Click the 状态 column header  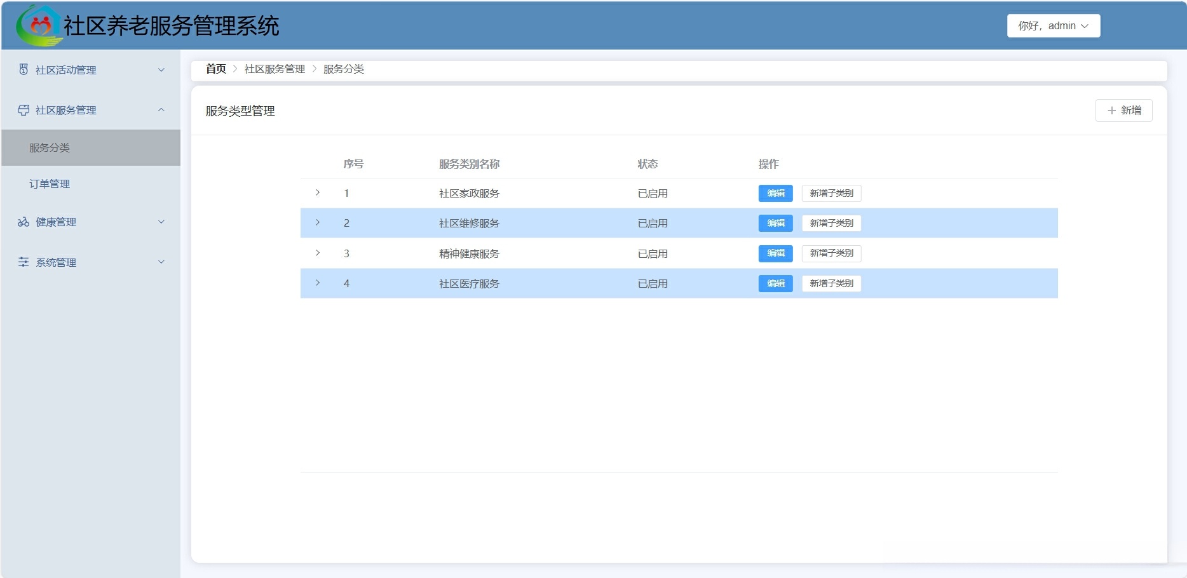tap(648, 164)
